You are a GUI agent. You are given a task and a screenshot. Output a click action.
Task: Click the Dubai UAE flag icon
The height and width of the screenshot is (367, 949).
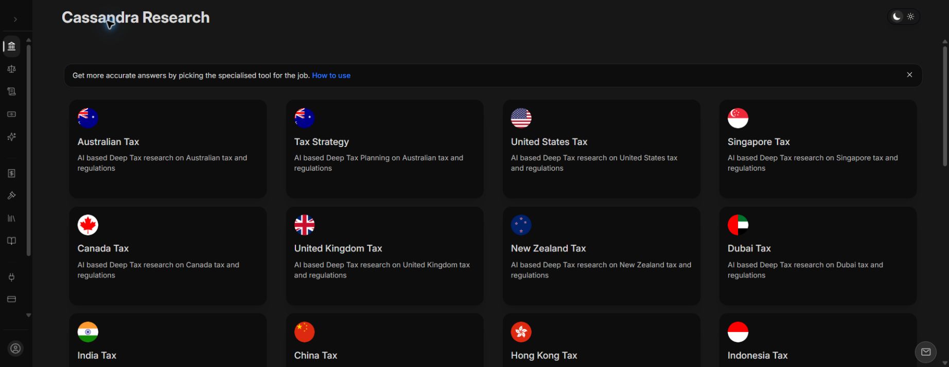click(x=738, y=225)
